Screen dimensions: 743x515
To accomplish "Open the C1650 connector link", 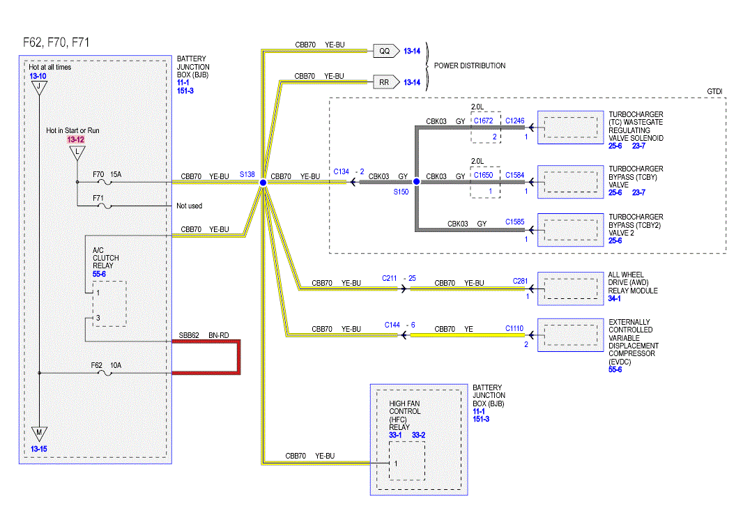I will click(483, 175).
